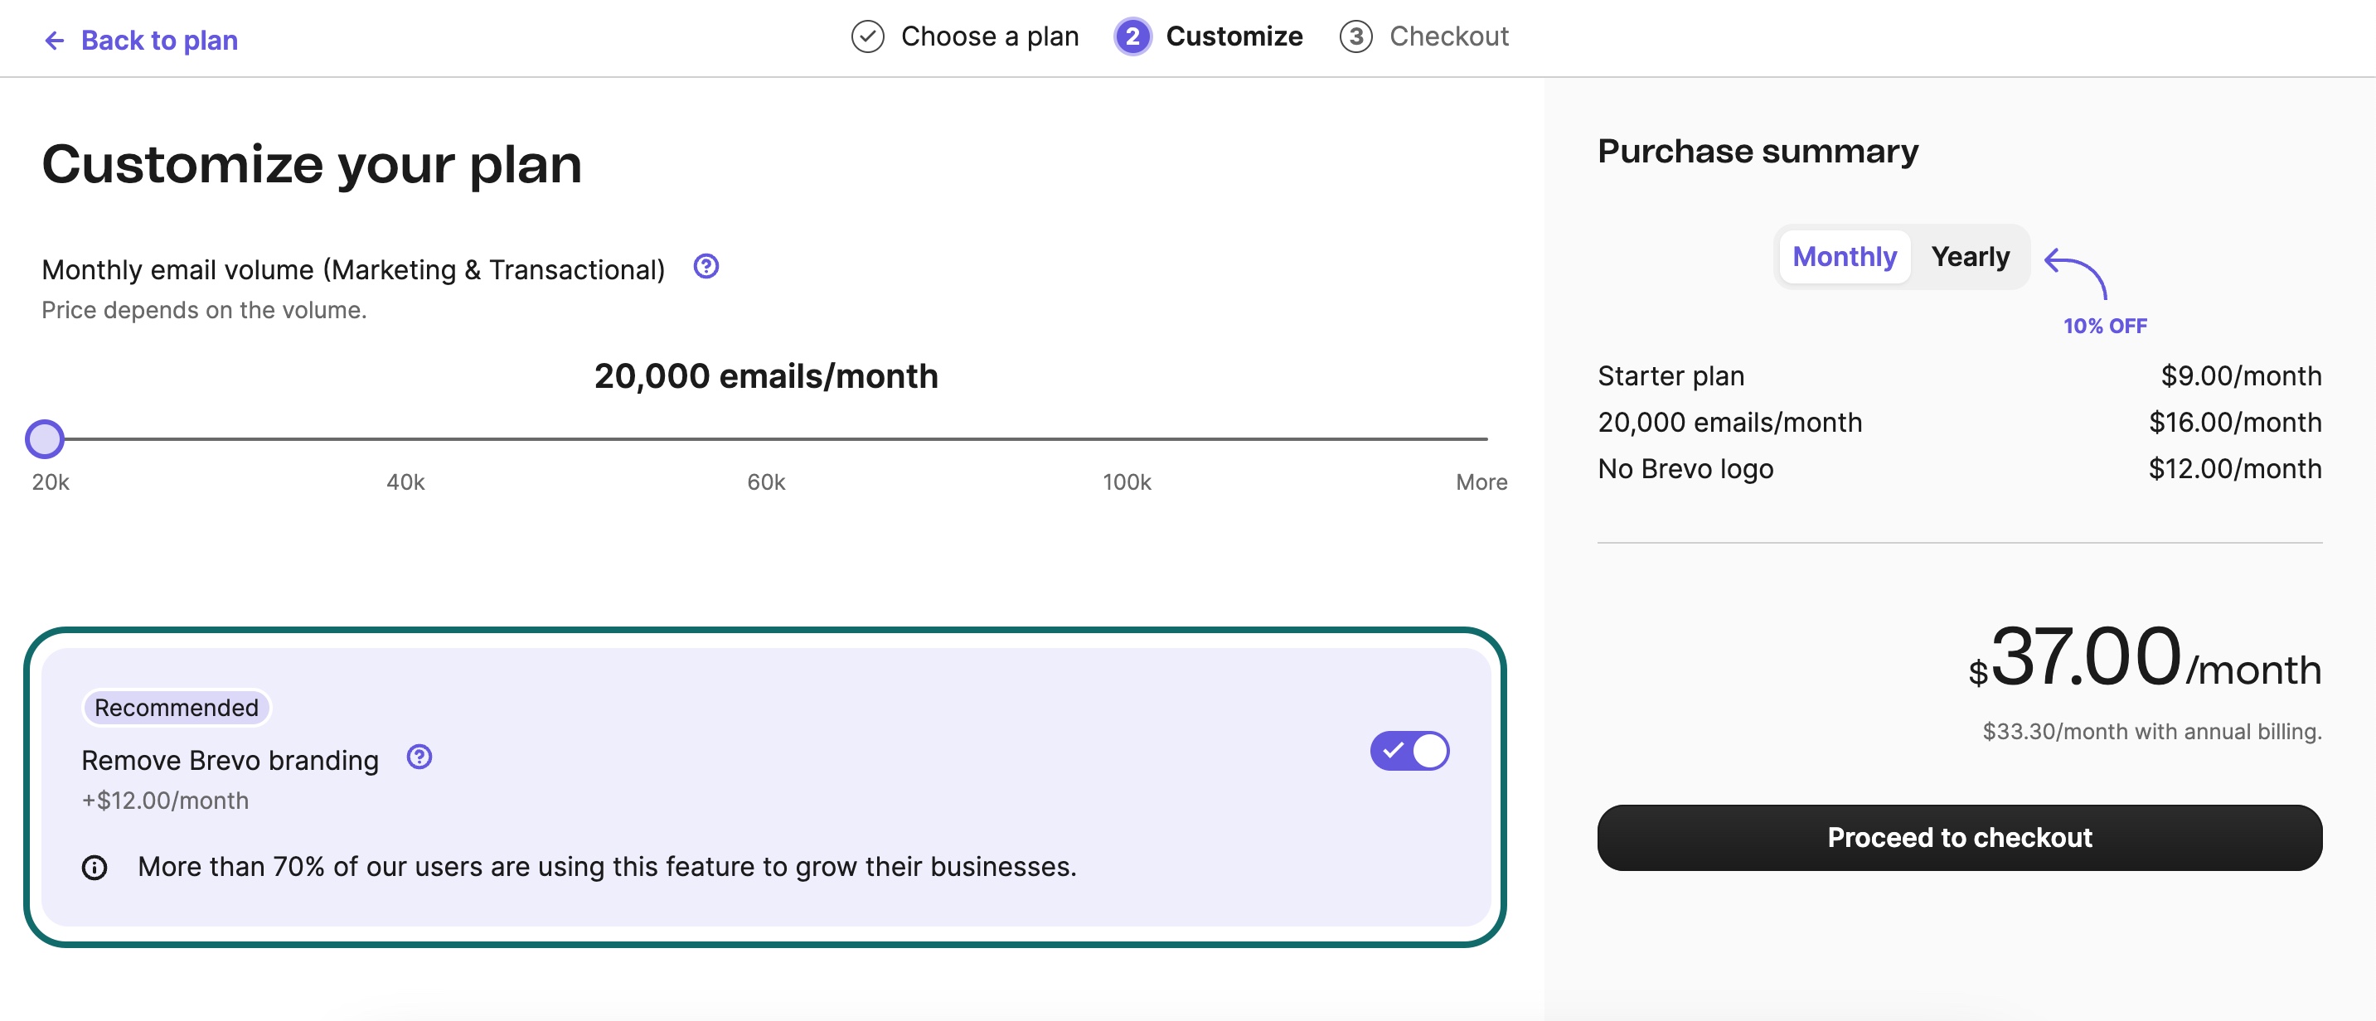This screenshot has height=1021, width=2376.
Task: Click the 10% OFF label
Action: 2105,326
